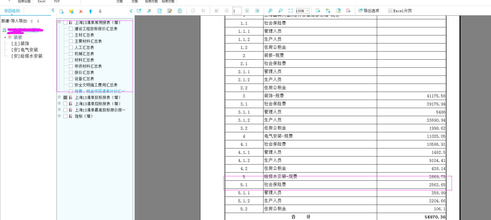Click the red X delete icon
The image size is (491, 220).
pyautogui.click(x=81, y=11)
